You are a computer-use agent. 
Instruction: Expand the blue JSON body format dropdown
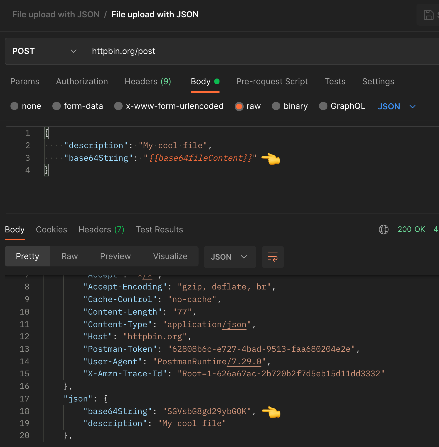coord(397,107)
